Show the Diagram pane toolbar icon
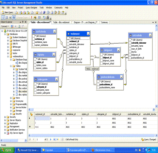 tap(3, 17)
